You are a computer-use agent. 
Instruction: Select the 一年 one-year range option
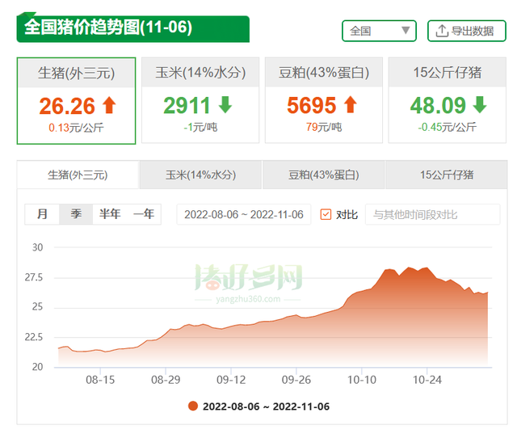[144, 214]
